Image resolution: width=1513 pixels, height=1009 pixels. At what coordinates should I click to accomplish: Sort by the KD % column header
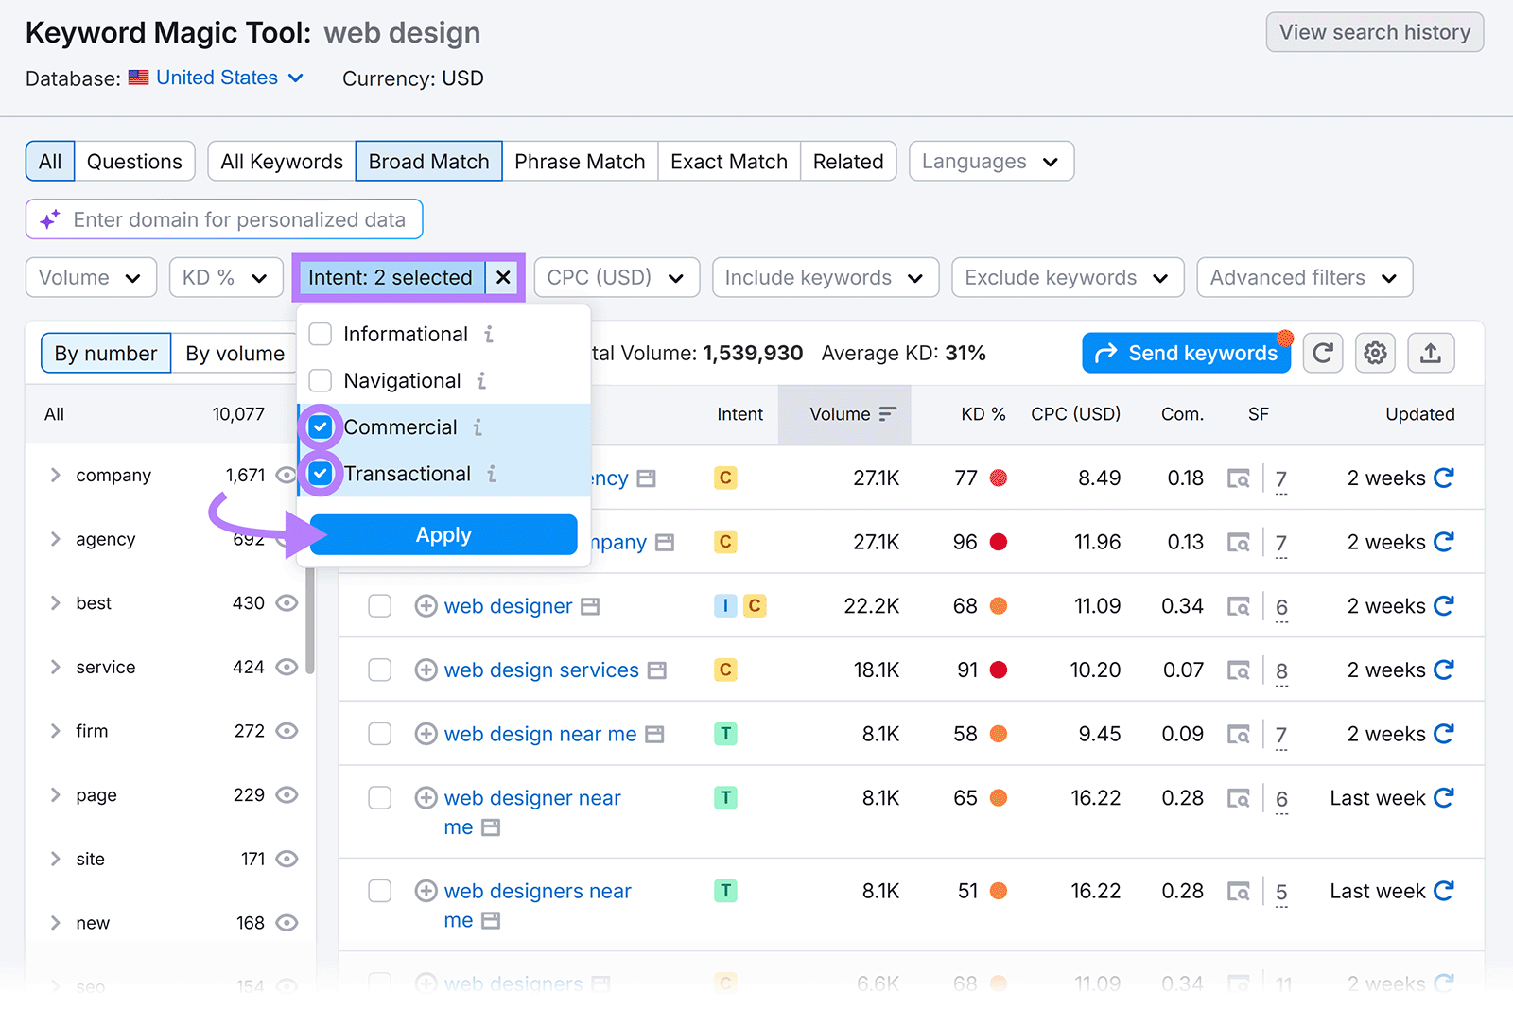tap(983, 414)
